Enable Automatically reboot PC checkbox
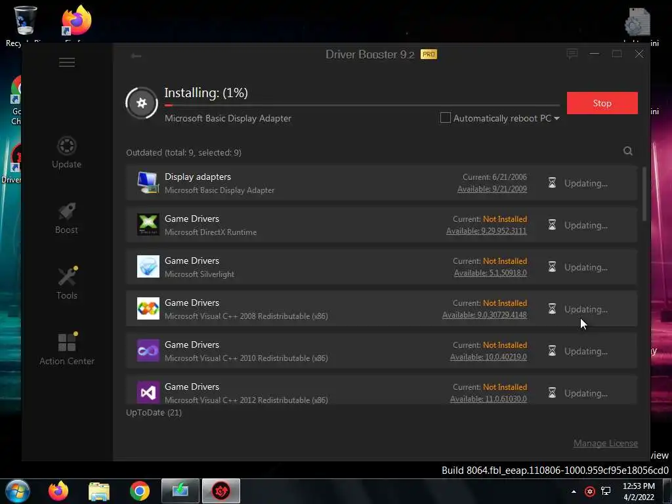672x504 pixels. 446,117
